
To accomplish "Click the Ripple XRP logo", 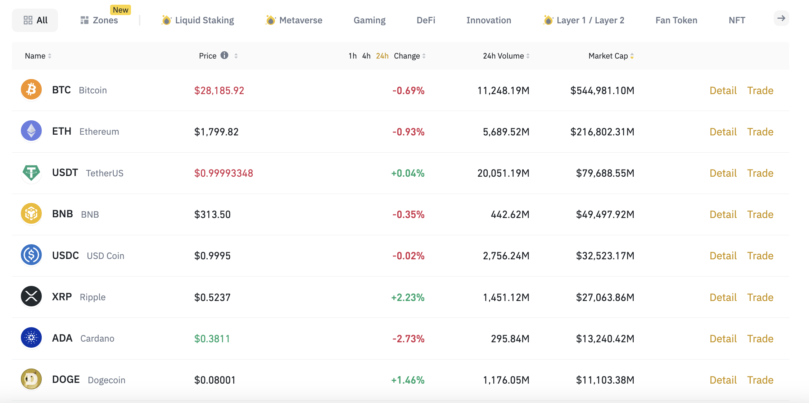I will point(31,296).
